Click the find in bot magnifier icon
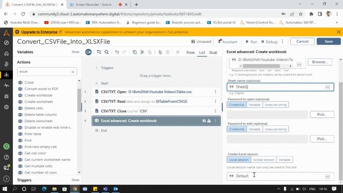 [107, 52]
